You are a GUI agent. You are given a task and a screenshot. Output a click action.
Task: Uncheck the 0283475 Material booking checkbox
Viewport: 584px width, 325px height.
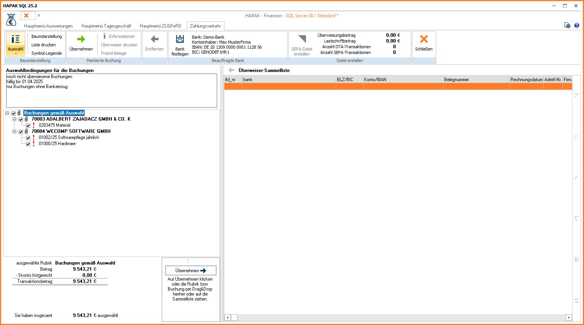[28, 126]
